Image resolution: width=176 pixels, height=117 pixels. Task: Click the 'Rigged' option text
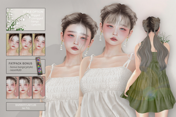tap(35, 15)
